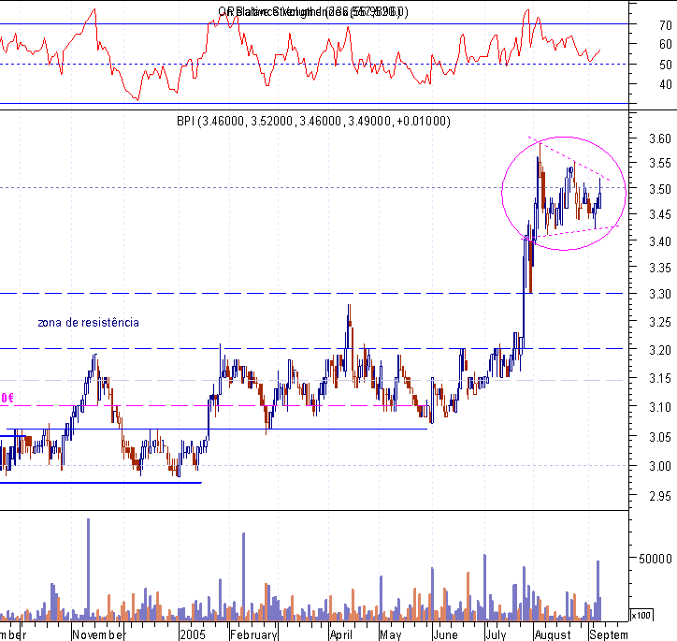Click the August date axis label
The width and height of the screenshot is (677, 641).
click(553, 635)
